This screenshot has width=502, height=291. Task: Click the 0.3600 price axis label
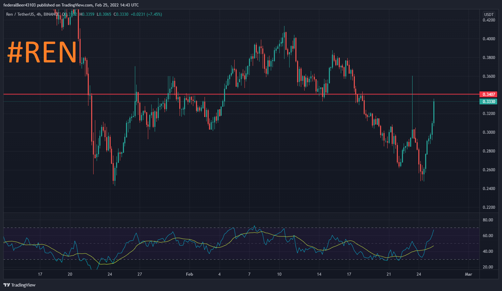(x=489, y=76)
